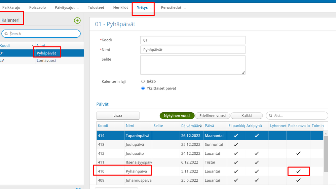Sort calendar list by Nimi header

41,46
